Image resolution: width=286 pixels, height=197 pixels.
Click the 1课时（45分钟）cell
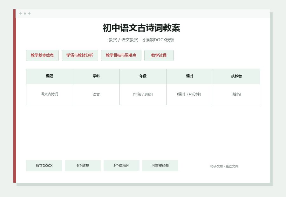pos(189,94)
